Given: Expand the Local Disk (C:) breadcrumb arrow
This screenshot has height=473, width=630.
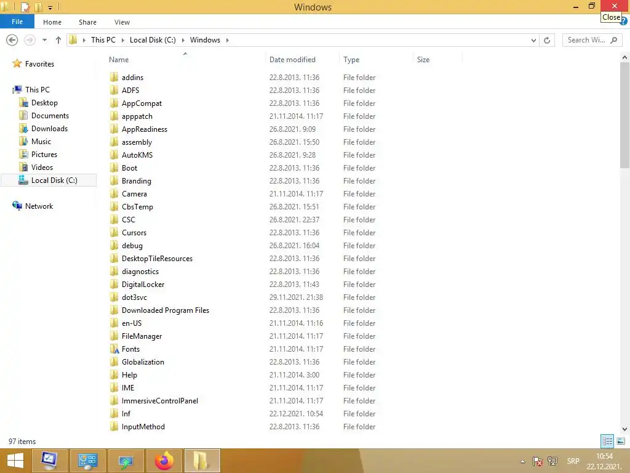Looking at the screenshot, I should click(x=183, y=40).
